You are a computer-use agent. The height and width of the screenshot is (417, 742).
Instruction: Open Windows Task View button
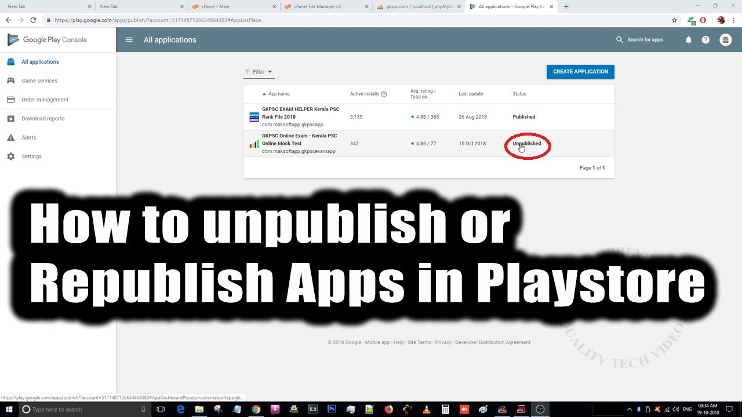pos(161,409)
